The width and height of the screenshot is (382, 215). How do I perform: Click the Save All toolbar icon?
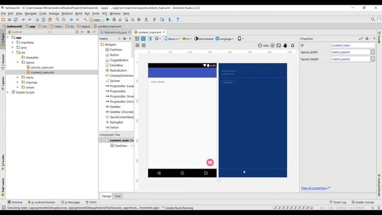pos(10,20)
